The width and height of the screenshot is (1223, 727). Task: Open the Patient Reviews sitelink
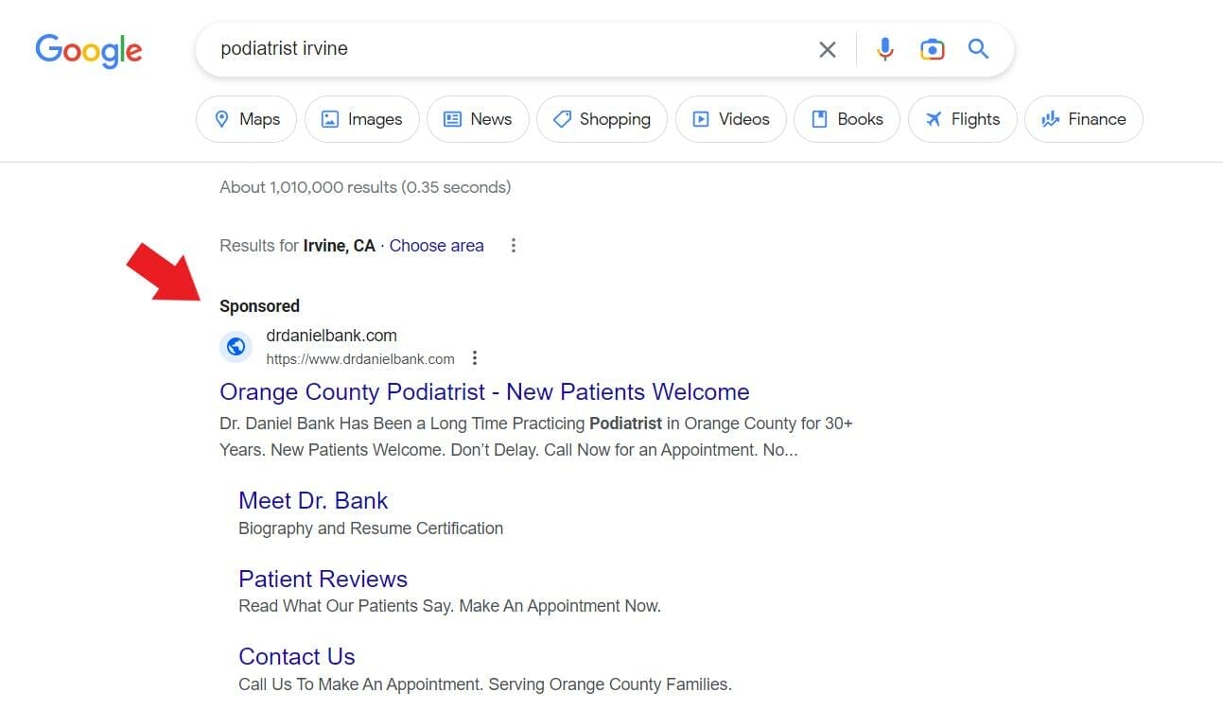tap(323, 579)
